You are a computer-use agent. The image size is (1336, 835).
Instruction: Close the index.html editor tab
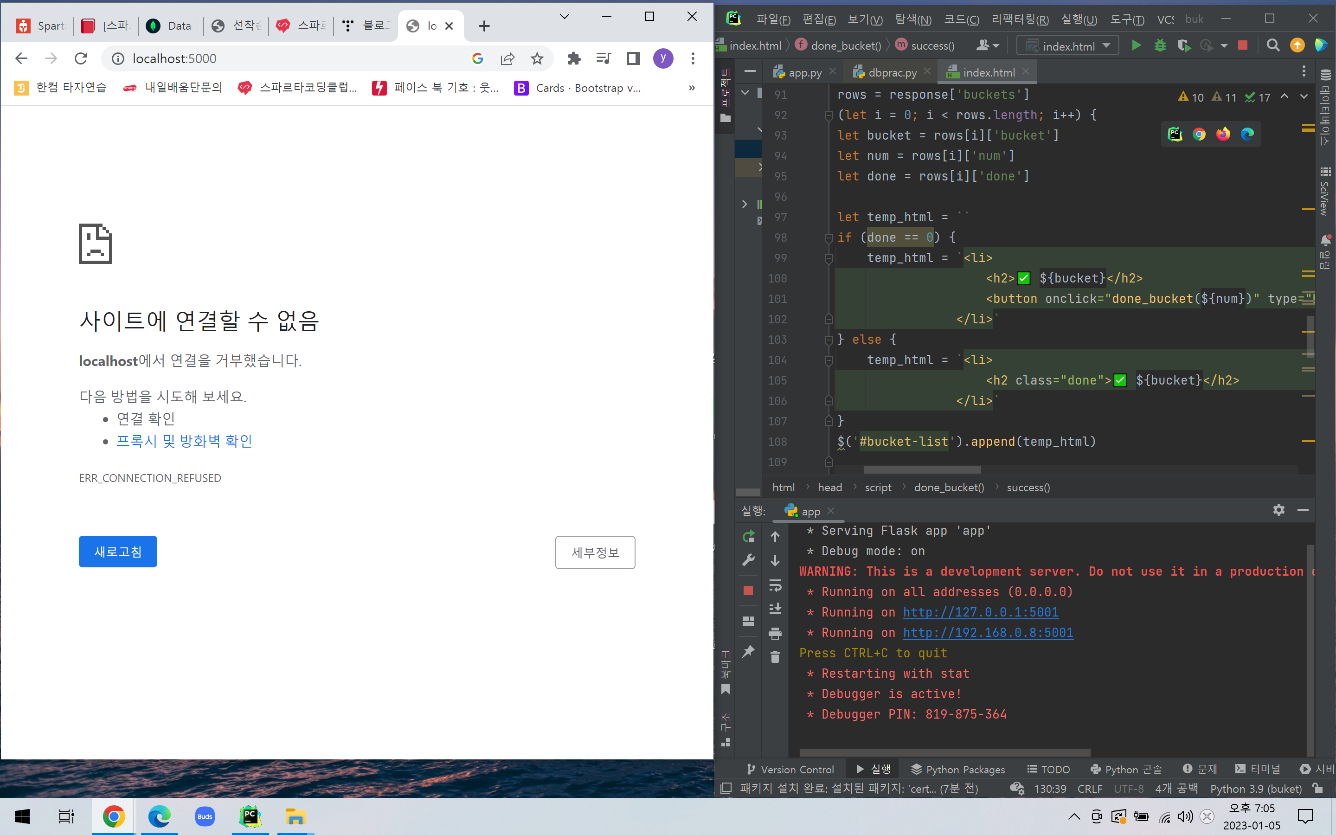1026,72
